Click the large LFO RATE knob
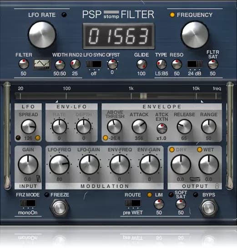The image size is (237, 248). [x=42, y=35]
